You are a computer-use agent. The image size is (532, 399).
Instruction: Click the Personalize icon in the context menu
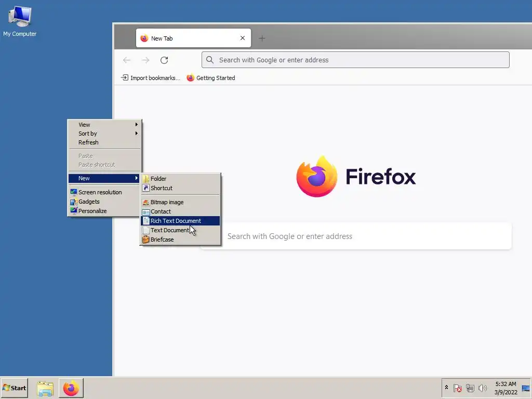click(x=74, y=211)
